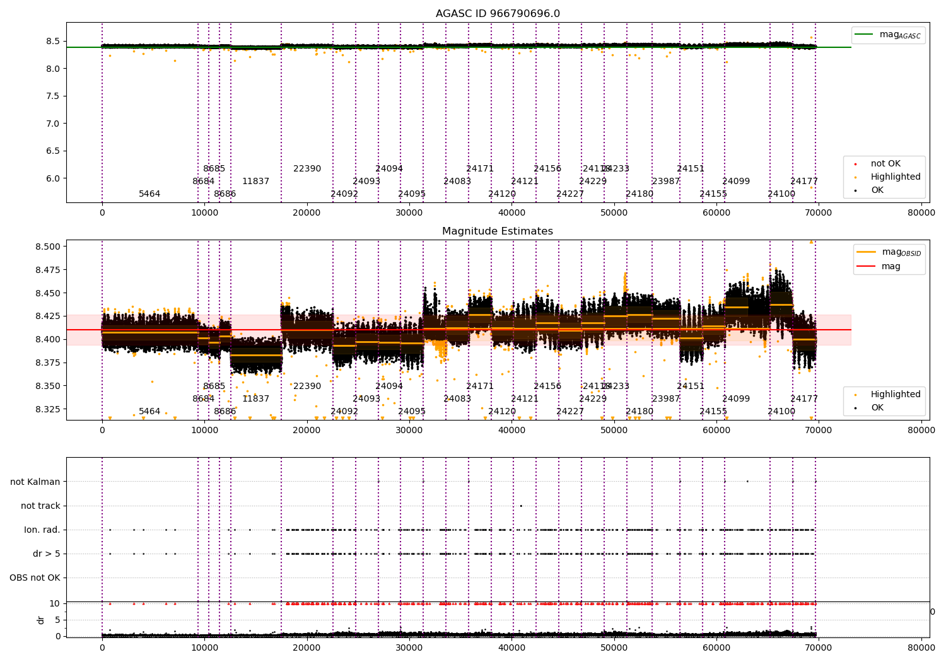Click the 20000 x-axis tick of the Magnitude Estimates plot

point(307,430)
